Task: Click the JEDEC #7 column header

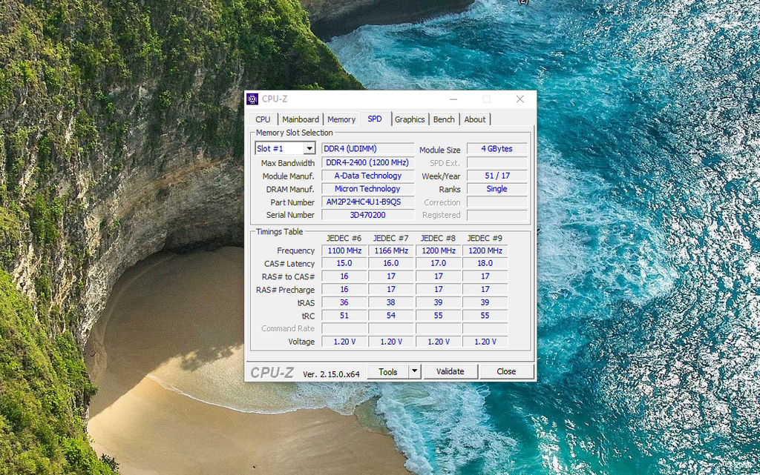Action: pos(391,238)
